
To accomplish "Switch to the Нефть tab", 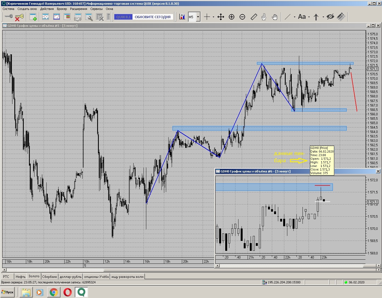I will (x=20, y=276).
